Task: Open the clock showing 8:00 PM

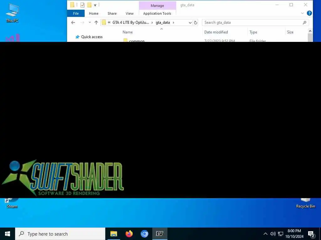Action: pos(294,234)
